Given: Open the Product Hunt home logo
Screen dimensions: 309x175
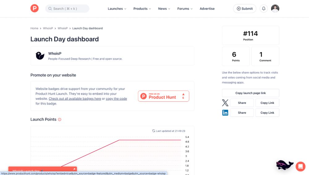Looking at the screenshot, I should tap(35, 8).
